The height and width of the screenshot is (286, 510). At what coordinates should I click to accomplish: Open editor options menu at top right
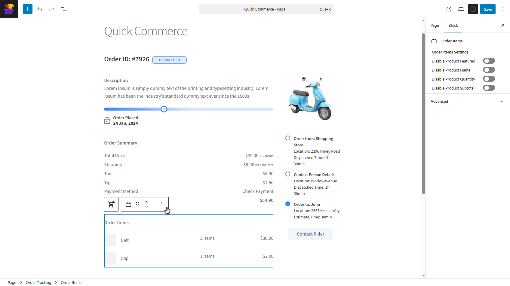click(x=502, y=9)
